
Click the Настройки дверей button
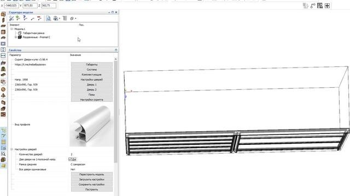point(92,79)
